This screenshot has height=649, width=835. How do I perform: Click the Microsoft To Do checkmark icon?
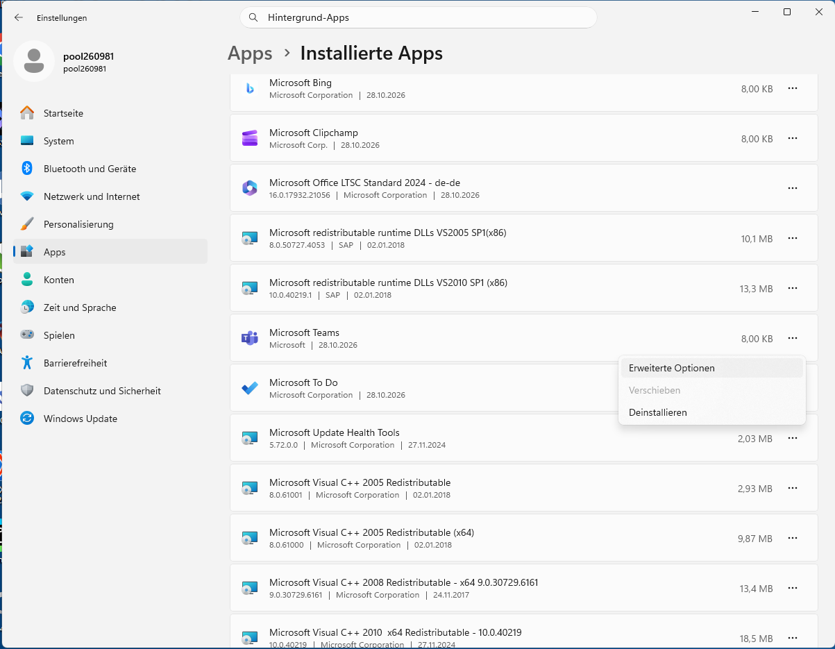(x=250, y=388)
